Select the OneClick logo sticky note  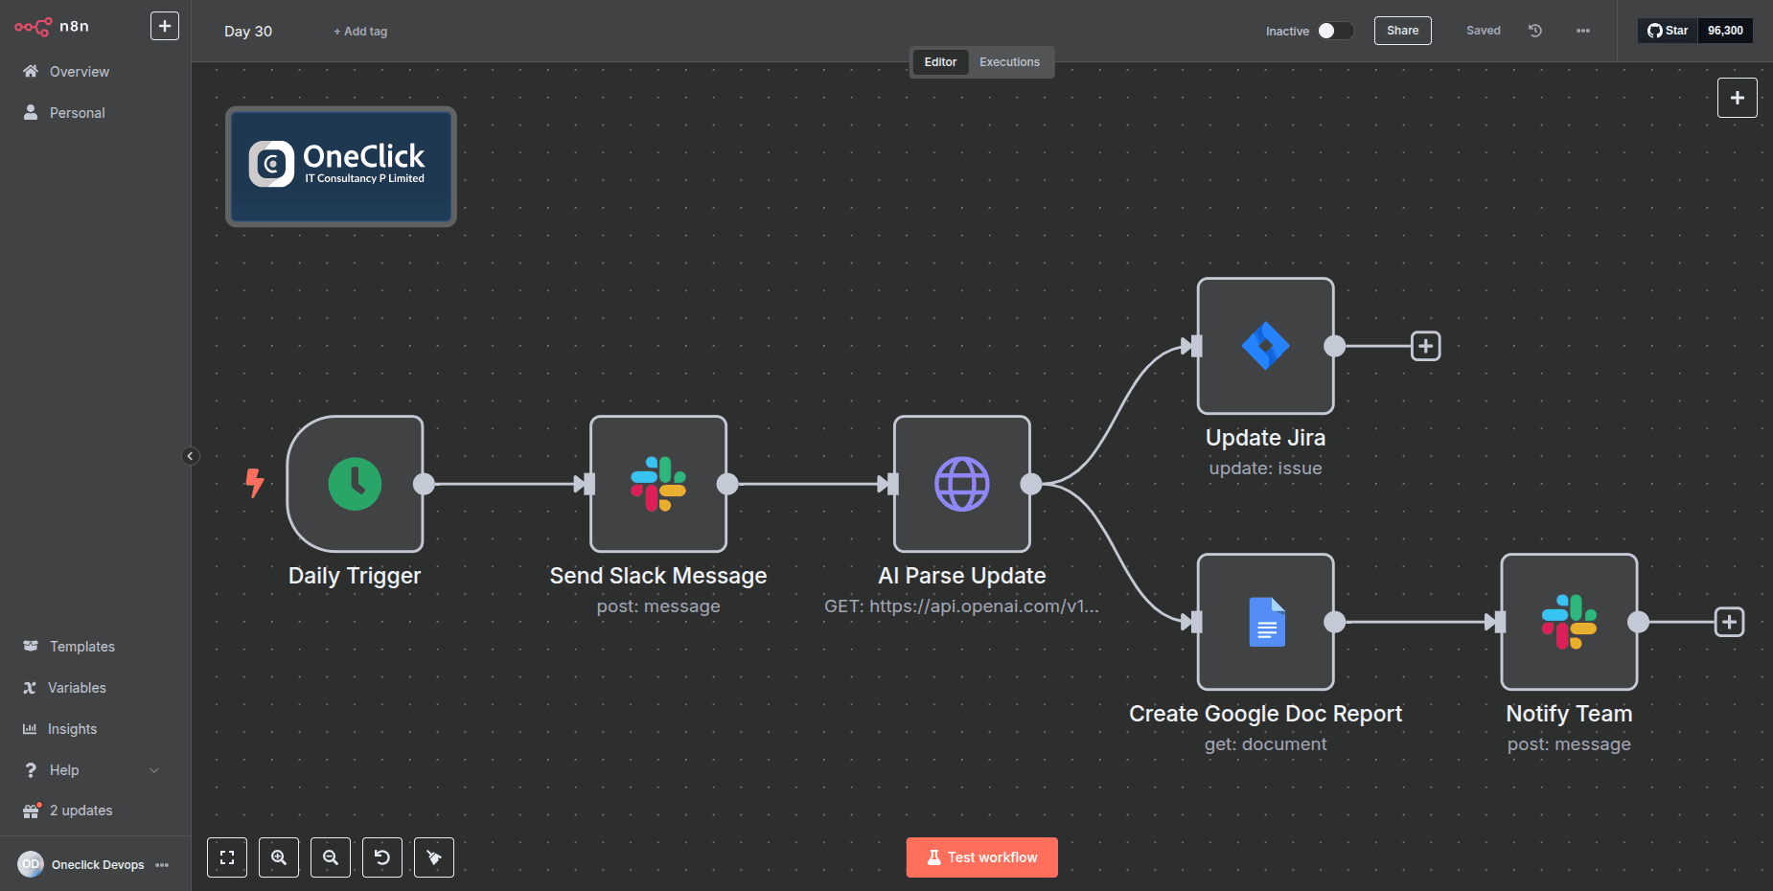[x=341, y=167]
